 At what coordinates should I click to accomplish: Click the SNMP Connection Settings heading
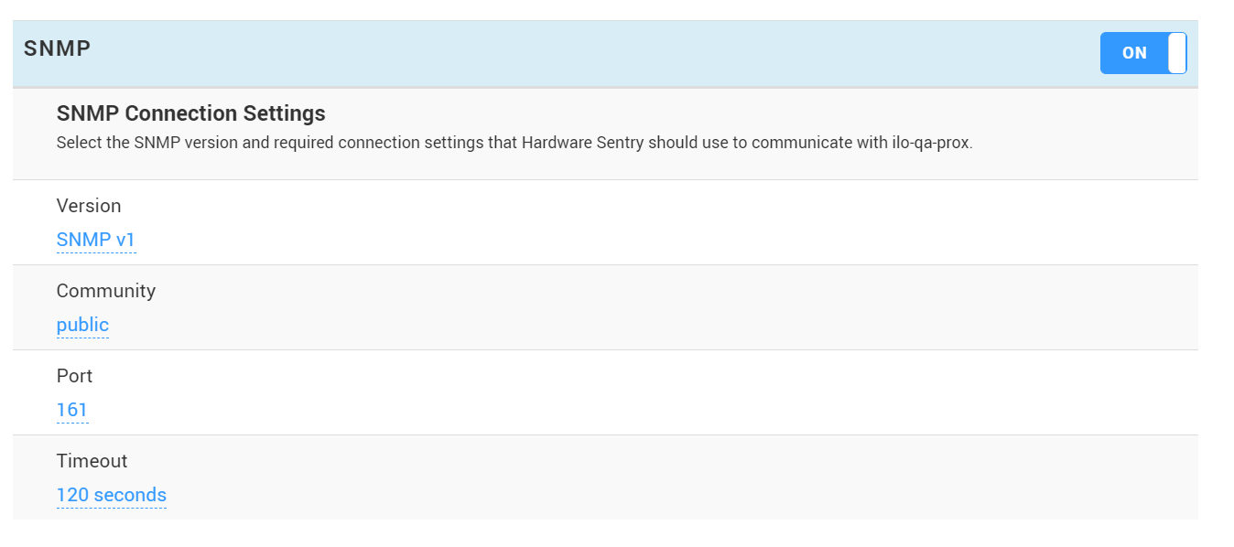pyautogui.click(x=190, y=113)
